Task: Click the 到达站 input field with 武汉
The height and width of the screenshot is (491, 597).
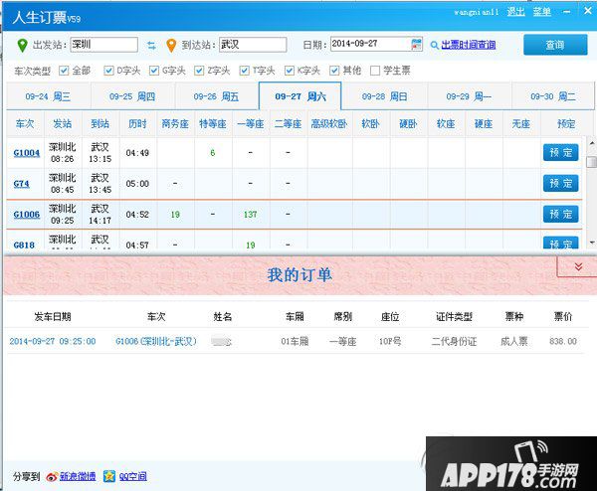Action: coord(253,45)
